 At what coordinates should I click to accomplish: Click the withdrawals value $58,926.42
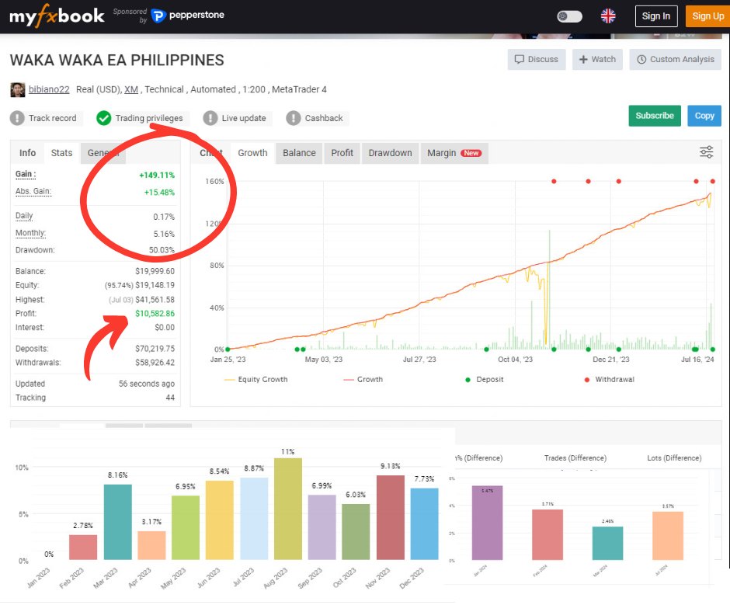pos(155,363)
